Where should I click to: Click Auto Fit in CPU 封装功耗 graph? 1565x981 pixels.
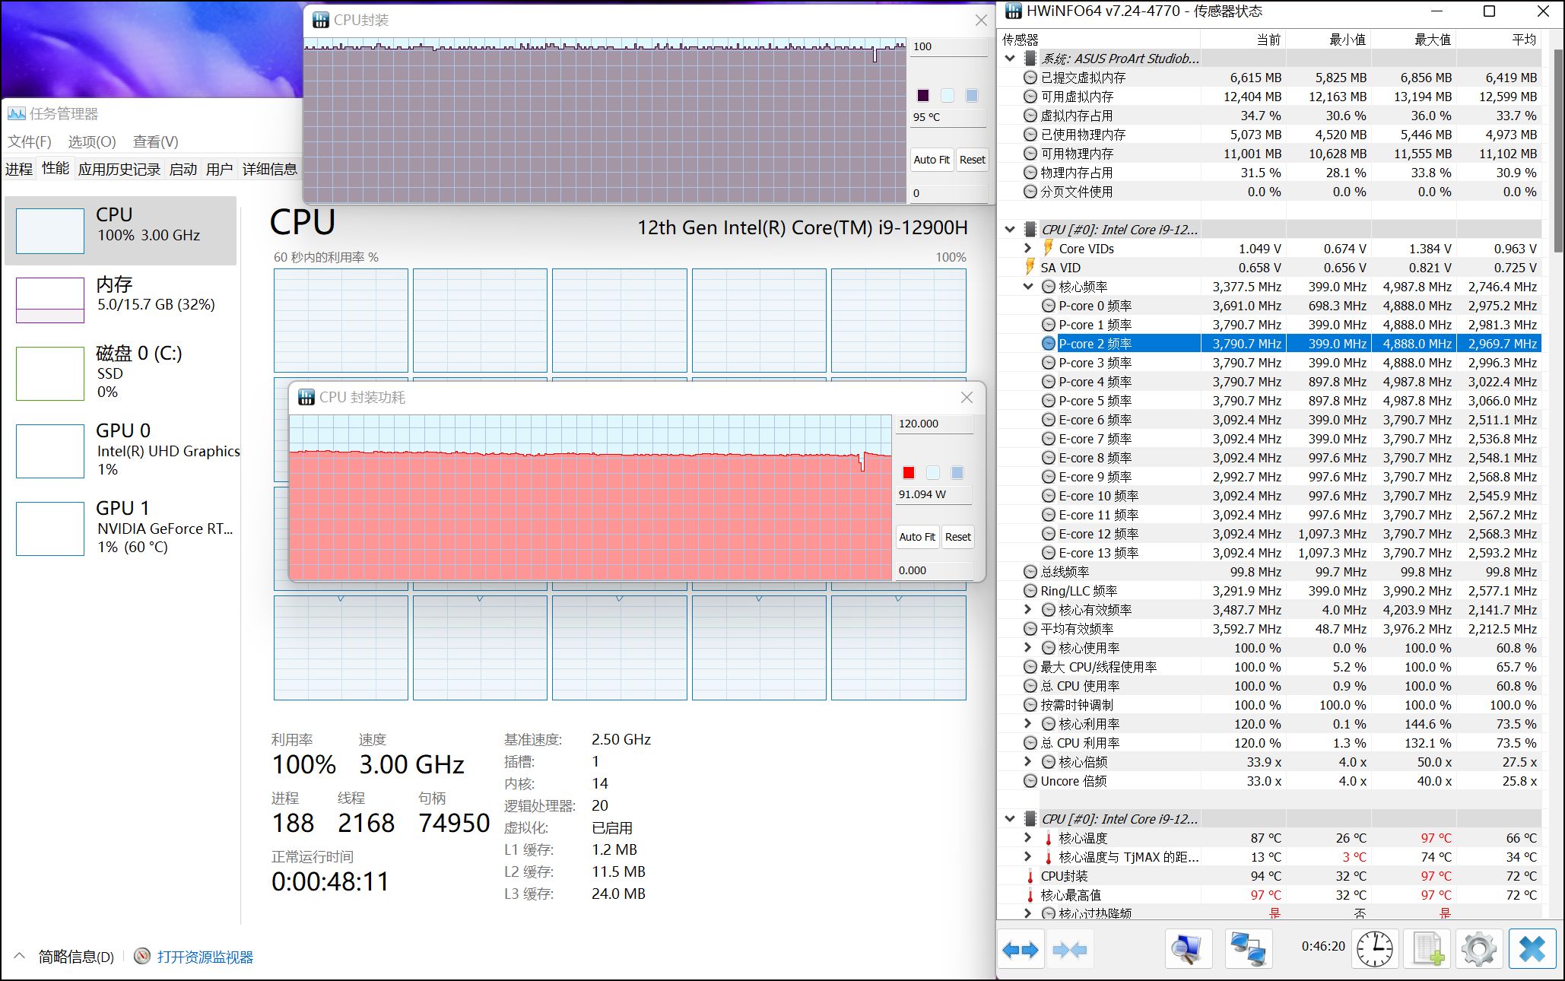pos(917,537)
